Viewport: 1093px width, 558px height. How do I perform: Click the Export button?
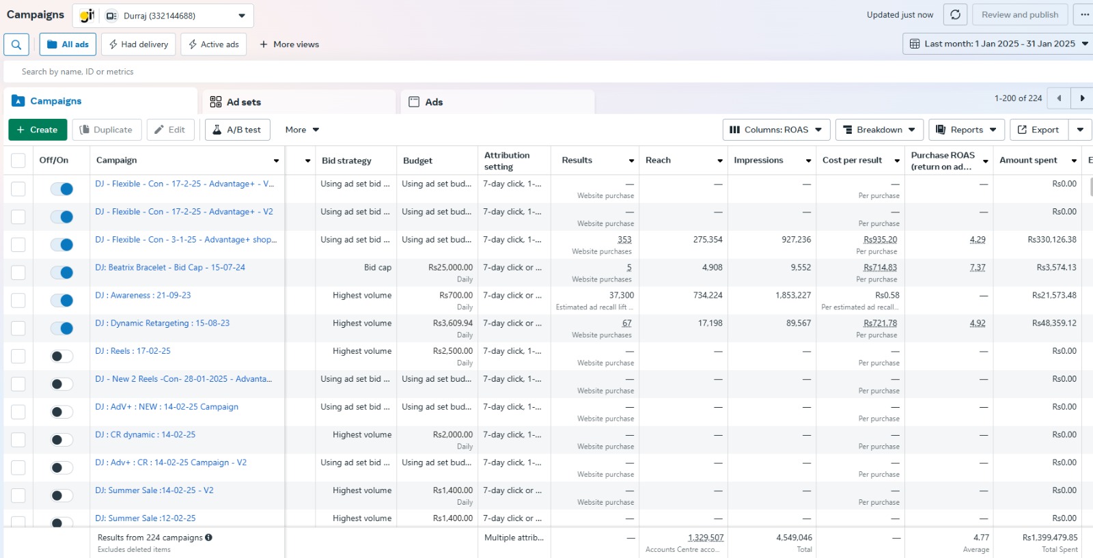coord(1038,130)
